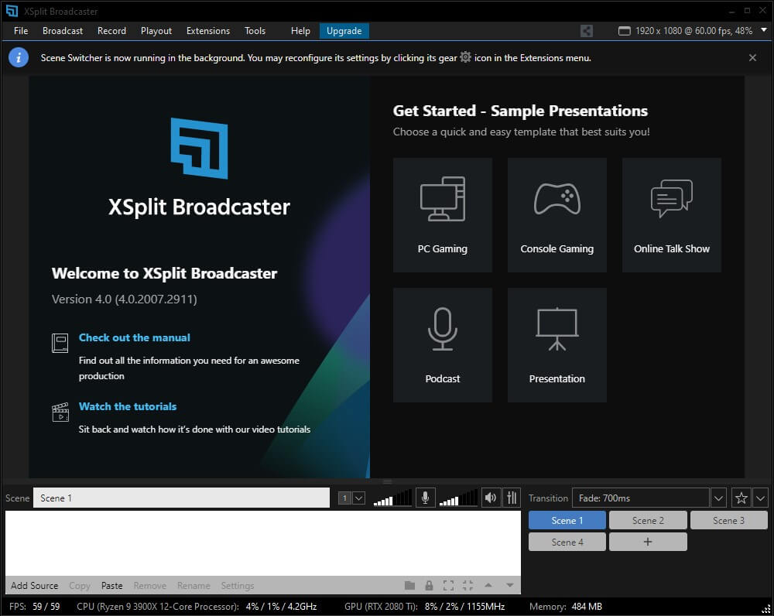The height and width of the screenshot is (616, 774).
Task: Expand the Fade transition dropdown
Action: (x=718, y=498)
